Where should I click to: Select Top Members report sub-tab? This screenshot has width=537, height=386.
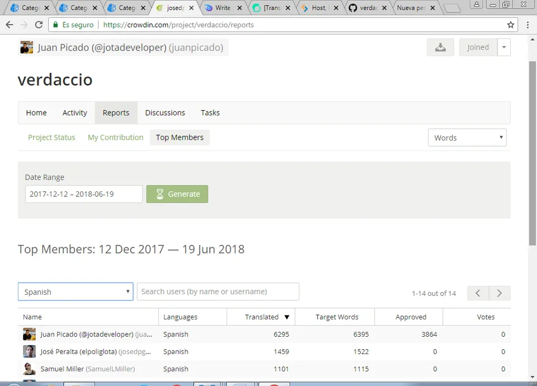[x=180, y=138]
